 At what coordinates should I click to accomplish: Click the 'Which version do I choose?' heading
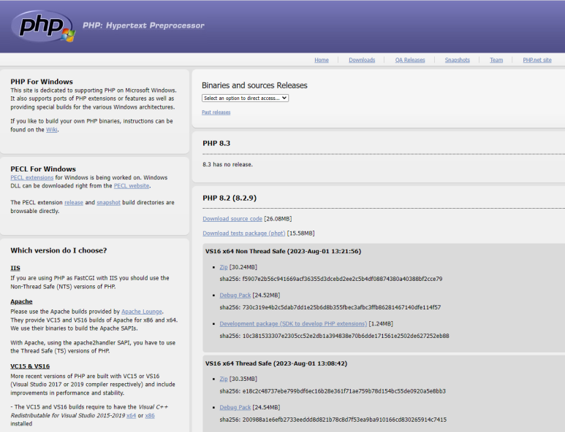tap(58, 250)
